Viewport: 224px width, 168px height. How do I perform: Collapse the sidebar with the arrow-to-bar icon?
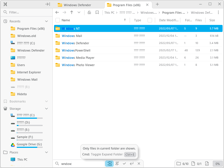tap(48, 4)
